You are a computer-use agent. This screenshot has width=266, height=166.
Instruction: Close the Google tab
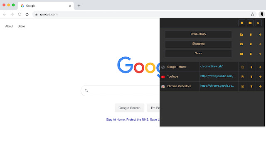tap(70, 6)
